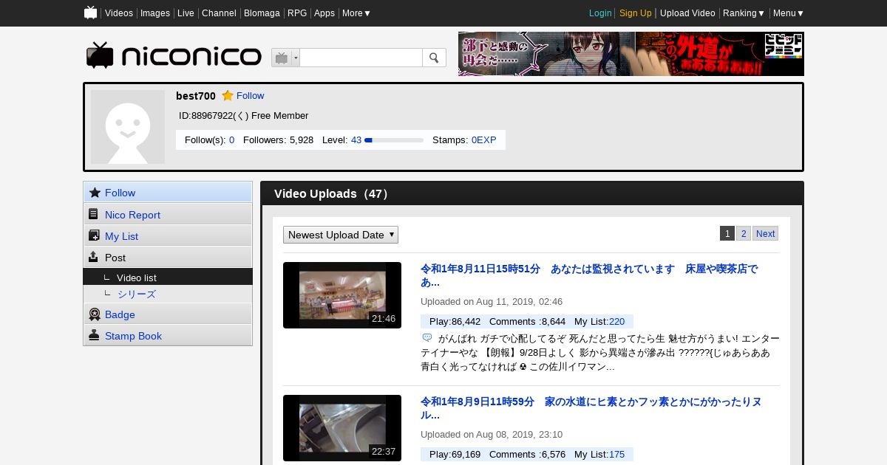Click ID:88967922 Free Member text
887x465 pixels.
244,115
